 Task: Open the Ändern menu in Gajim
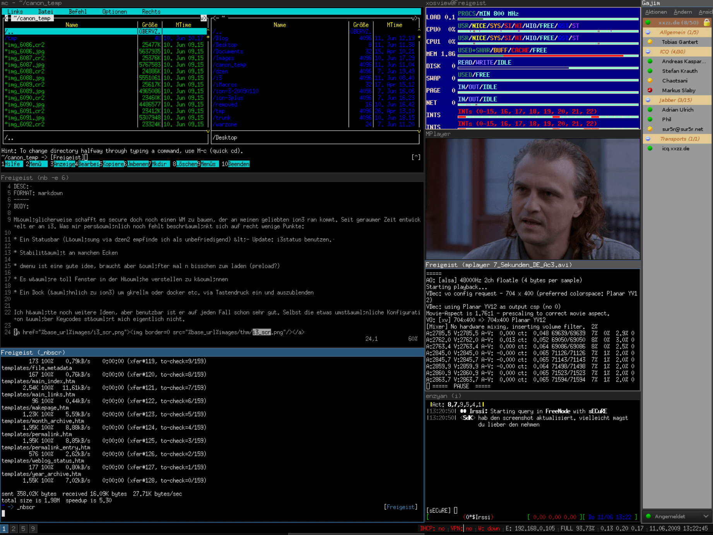coord(683,12)
